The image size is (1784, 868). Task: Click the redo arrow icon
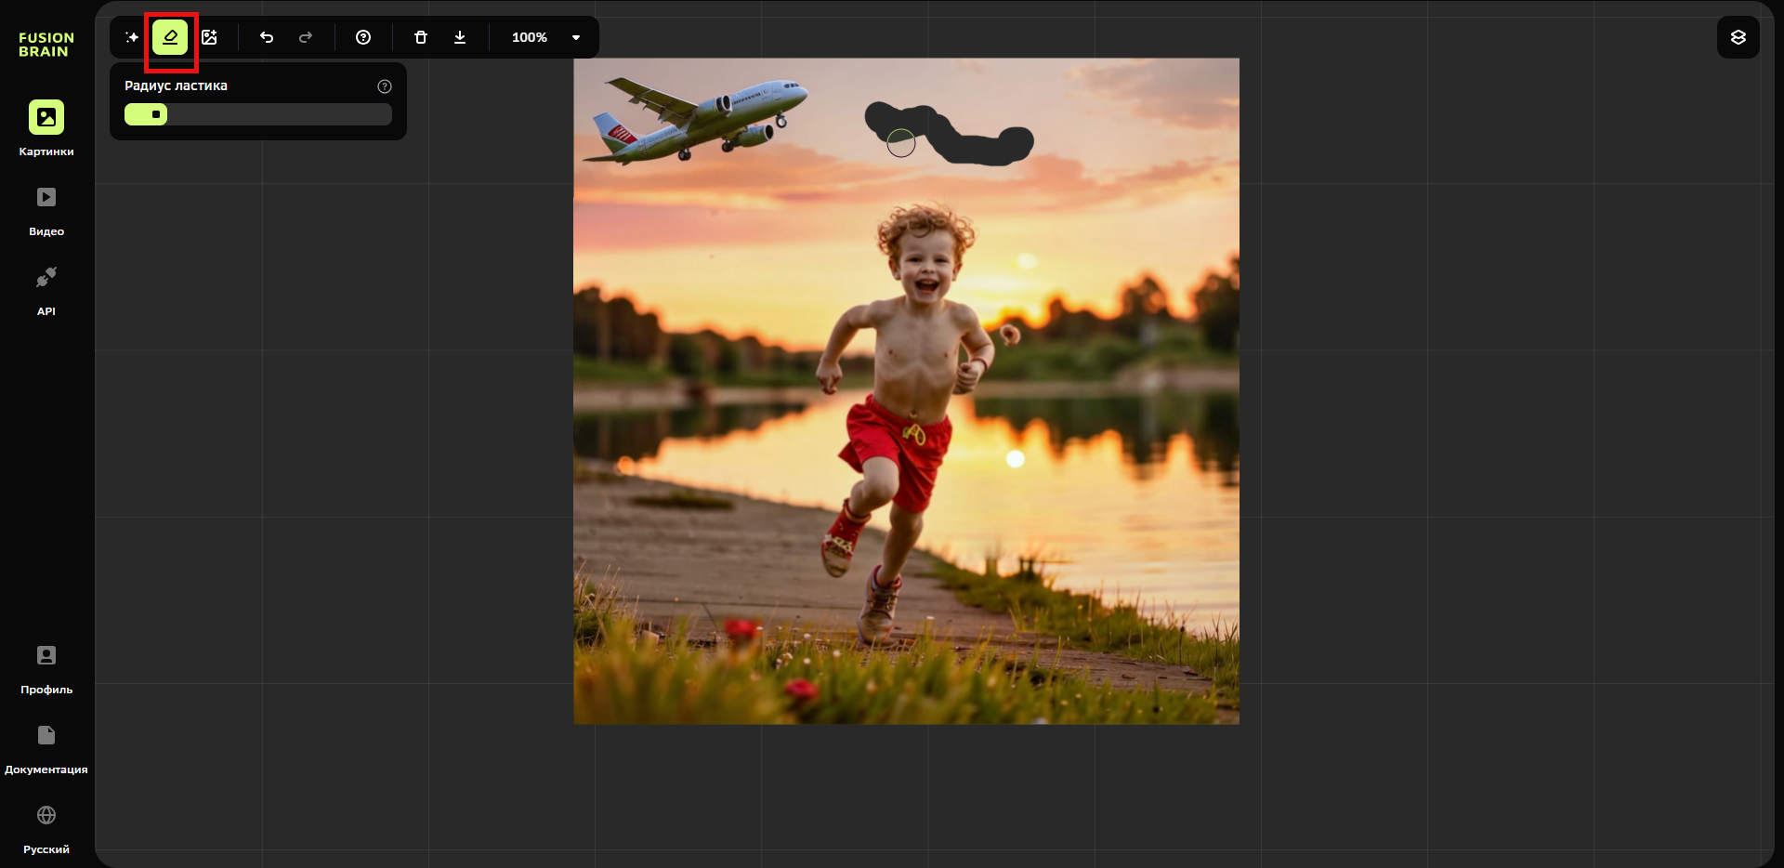[306, 37]
